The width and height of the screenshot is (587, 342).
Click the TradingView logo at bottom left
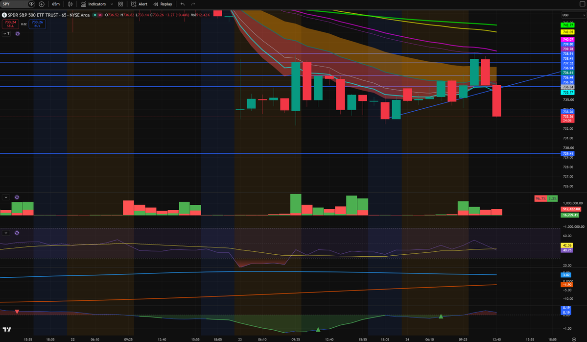[x=7, y=330]
